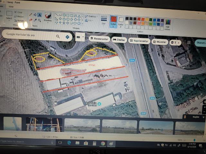Choose the Fill with color bucket
This screenshot has width=206, height=154.
click(x=35, y=15)
